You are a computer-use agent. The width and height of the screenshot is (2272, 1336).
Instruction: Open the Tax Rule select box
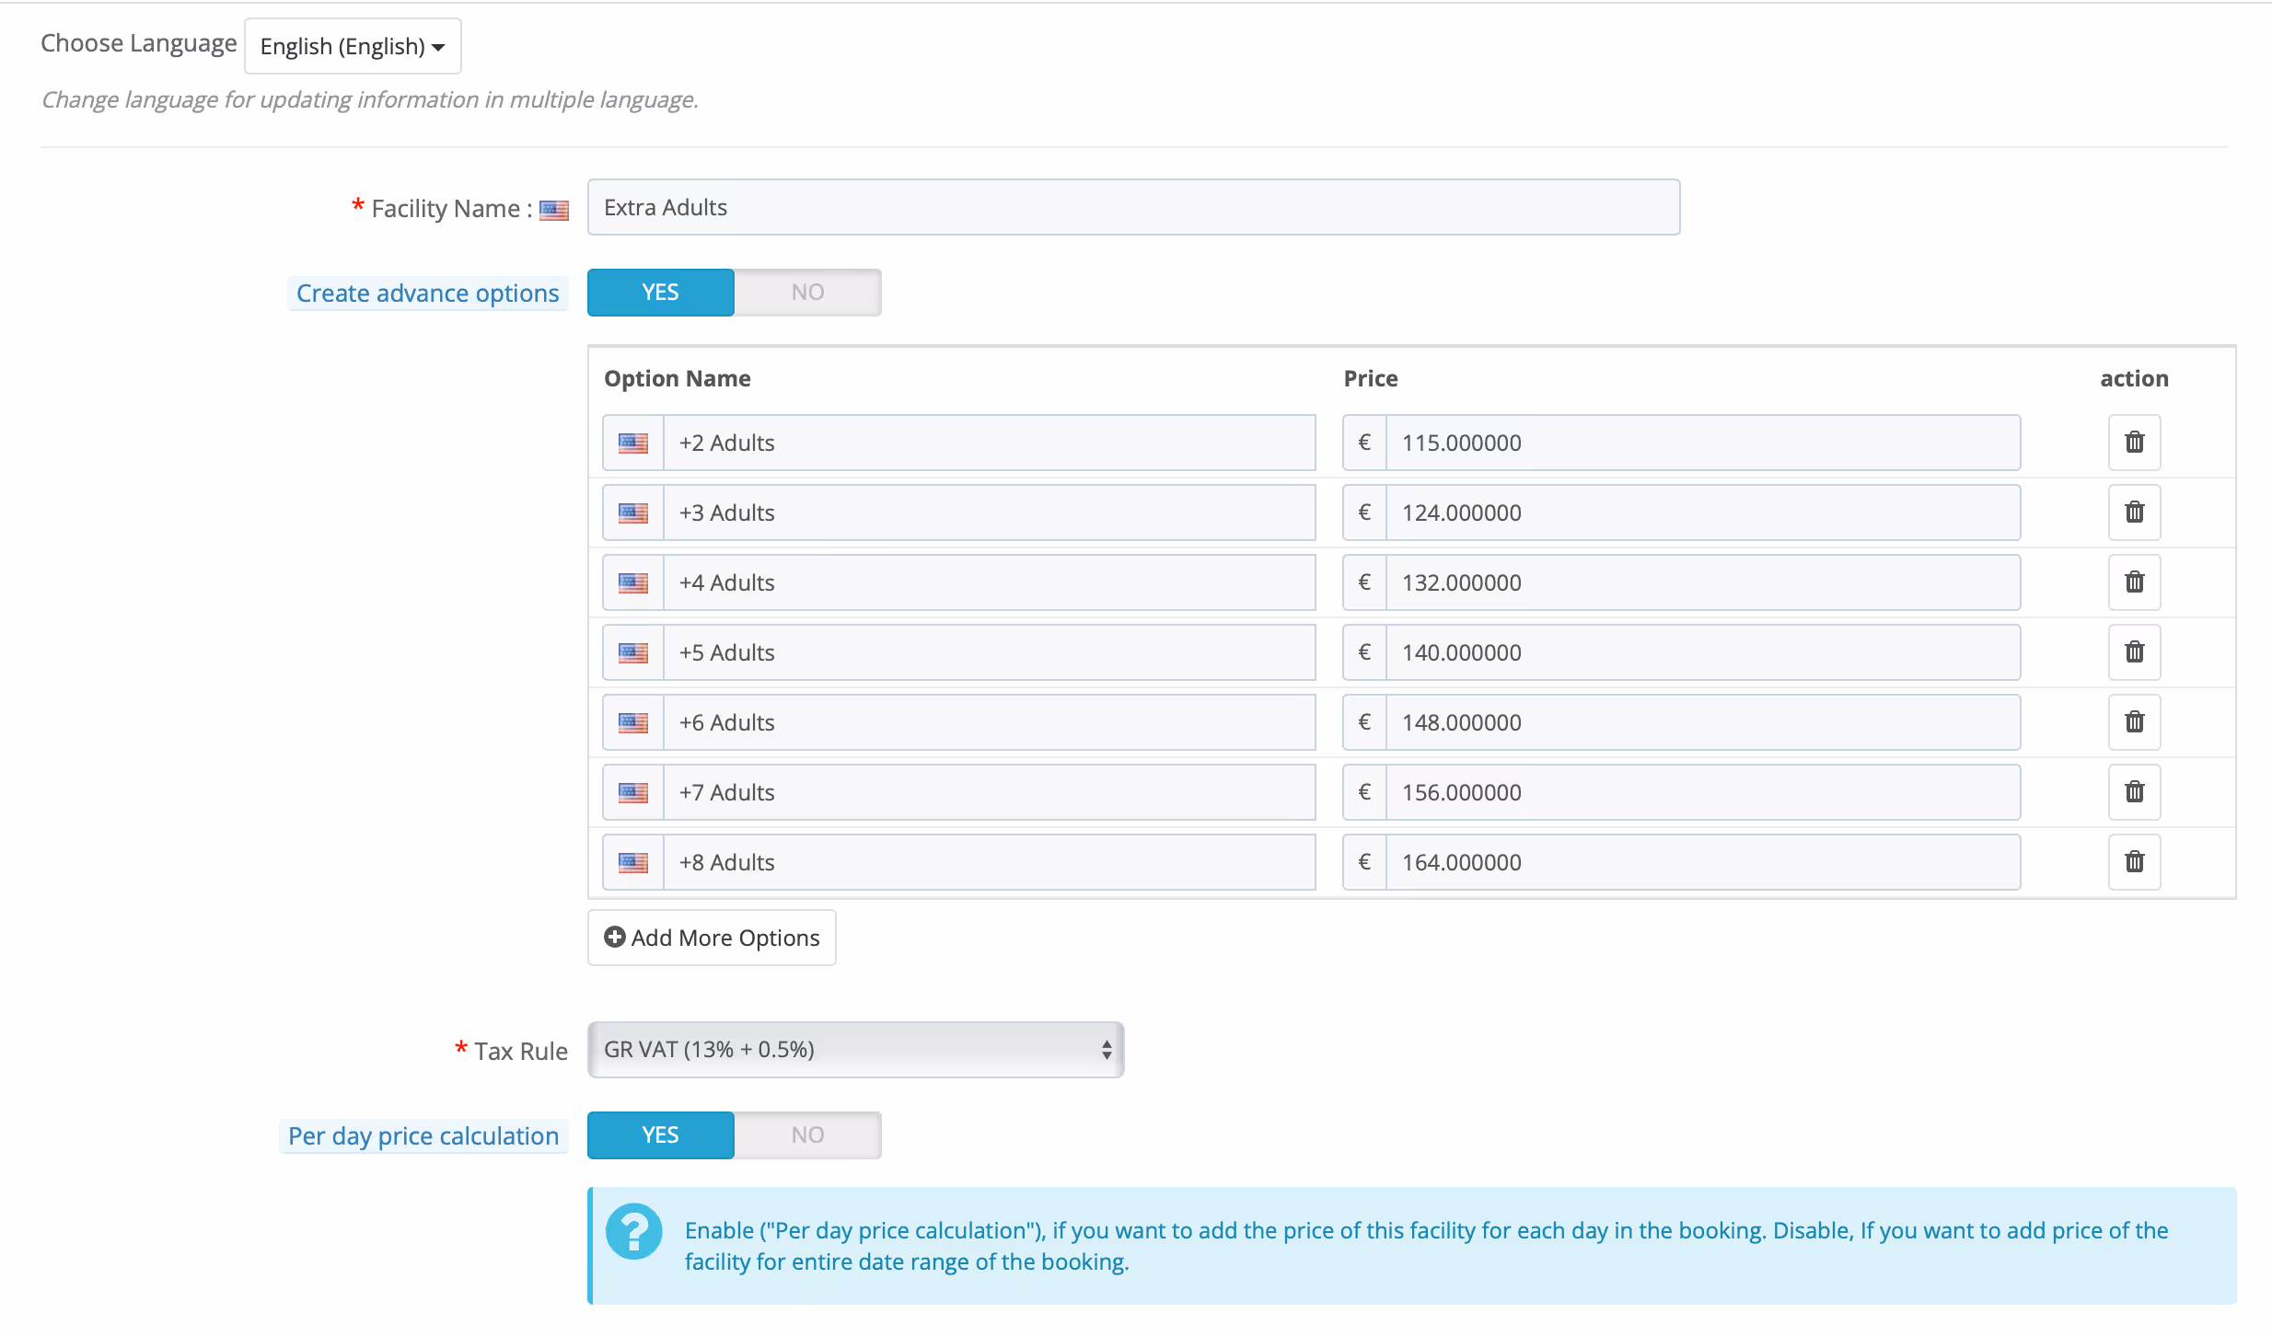[855, 1050]
